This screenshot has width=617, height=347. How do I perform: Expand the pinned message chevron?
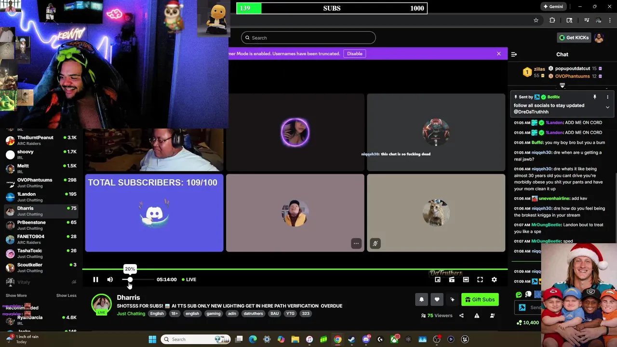[607, 107]
